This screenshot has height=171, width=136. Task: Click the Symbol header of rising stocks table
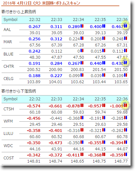click(x=10, y=20)
